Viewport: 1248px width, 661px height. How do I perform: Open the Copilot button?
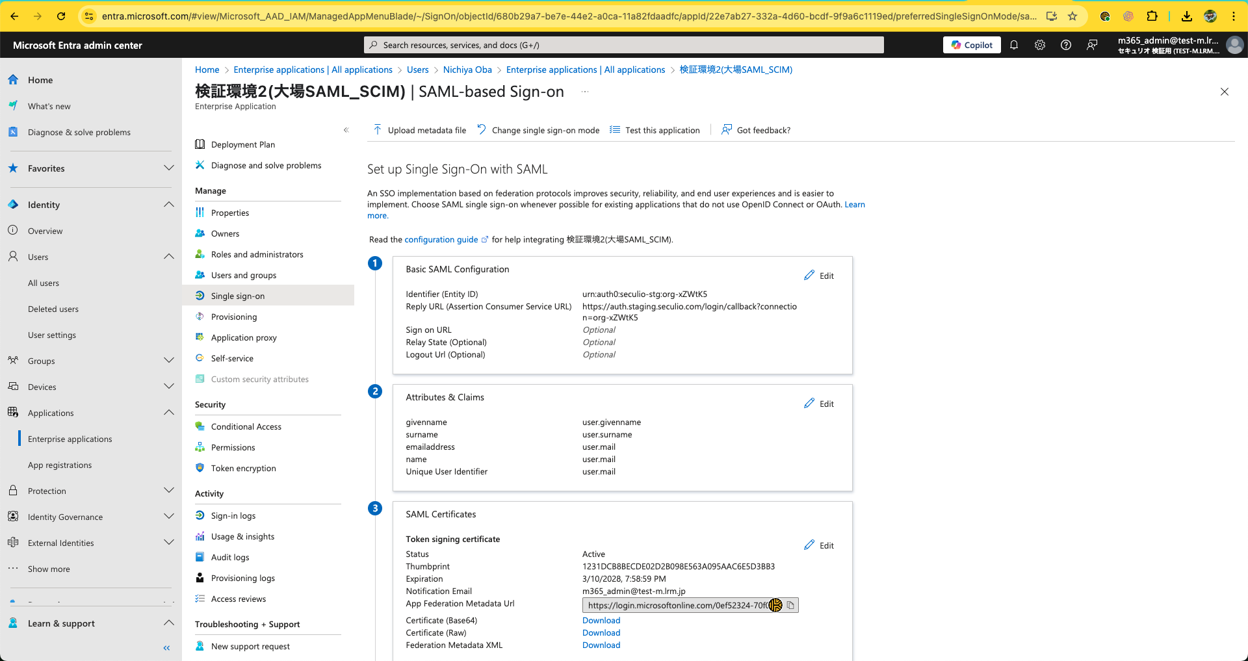tap(972, 45)
